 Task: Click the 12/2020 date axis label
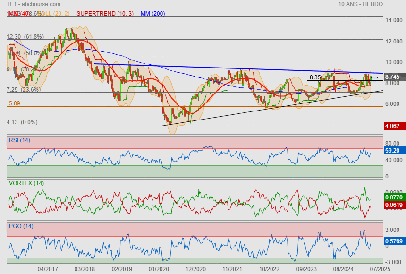[195, 269]
